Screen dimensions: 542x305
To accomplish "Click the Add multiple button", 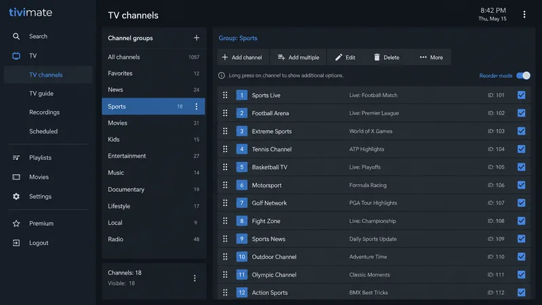I will point(298,58).
